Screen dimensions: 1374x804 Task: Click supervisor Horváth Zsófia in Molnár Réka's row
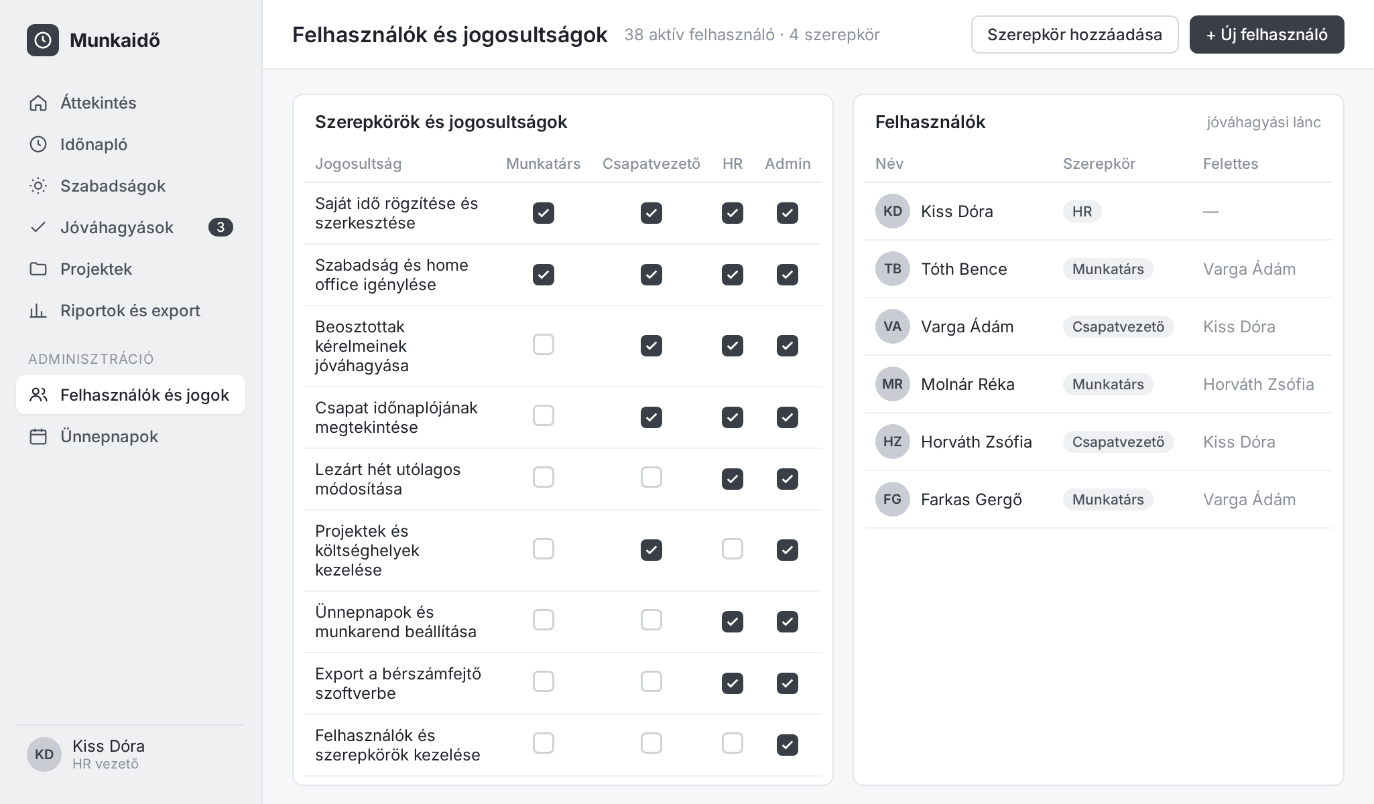1258,384
